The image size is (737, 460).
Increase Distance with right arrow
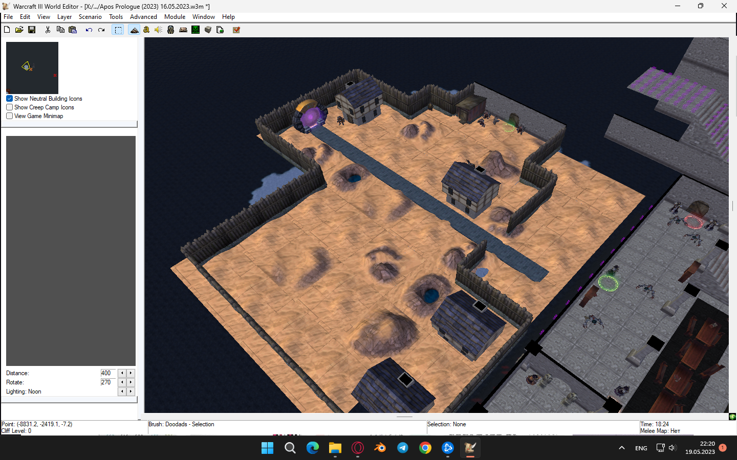(x=131, y=373)
